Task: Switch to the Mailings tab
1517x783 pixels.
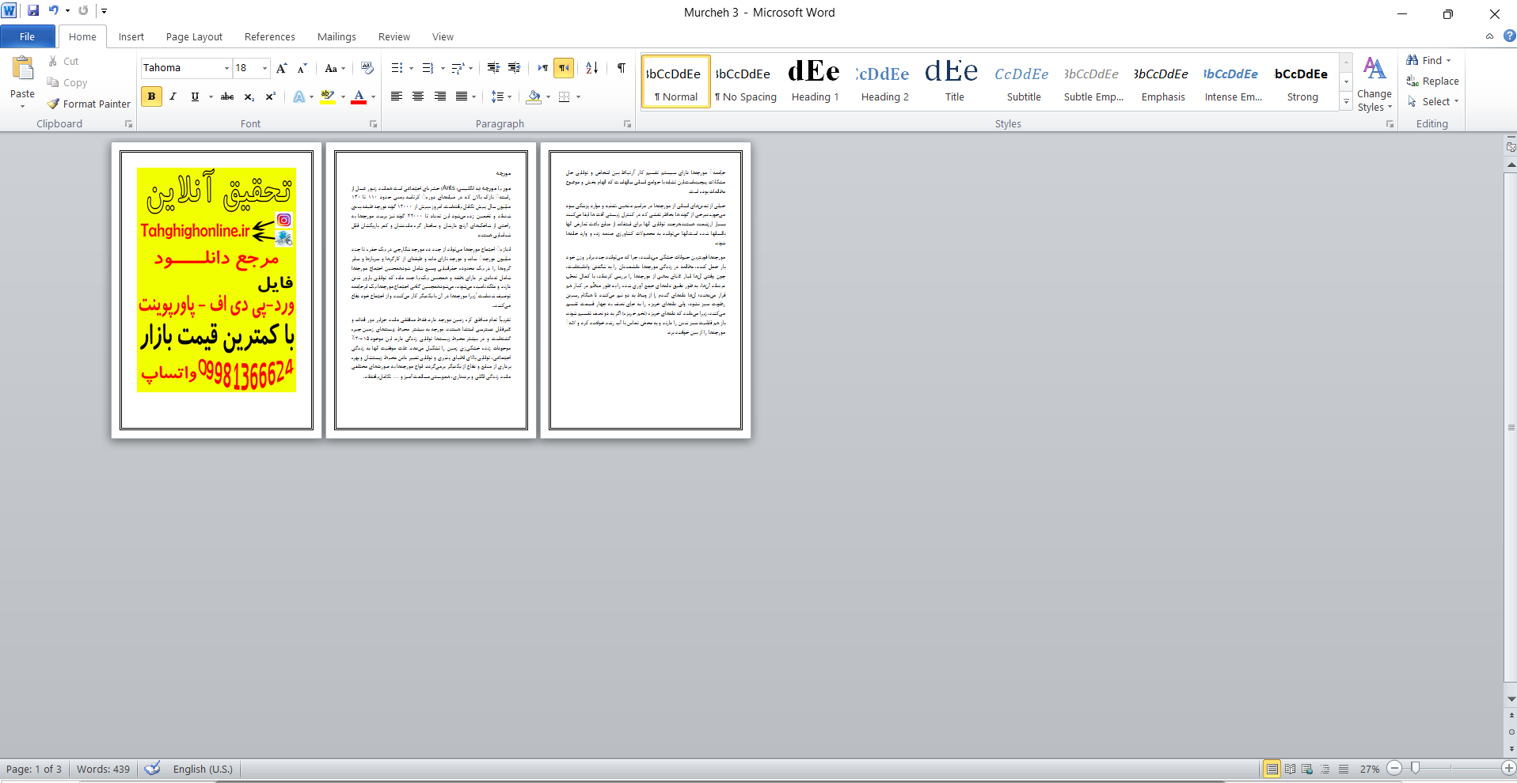Action: click(336, 36)
